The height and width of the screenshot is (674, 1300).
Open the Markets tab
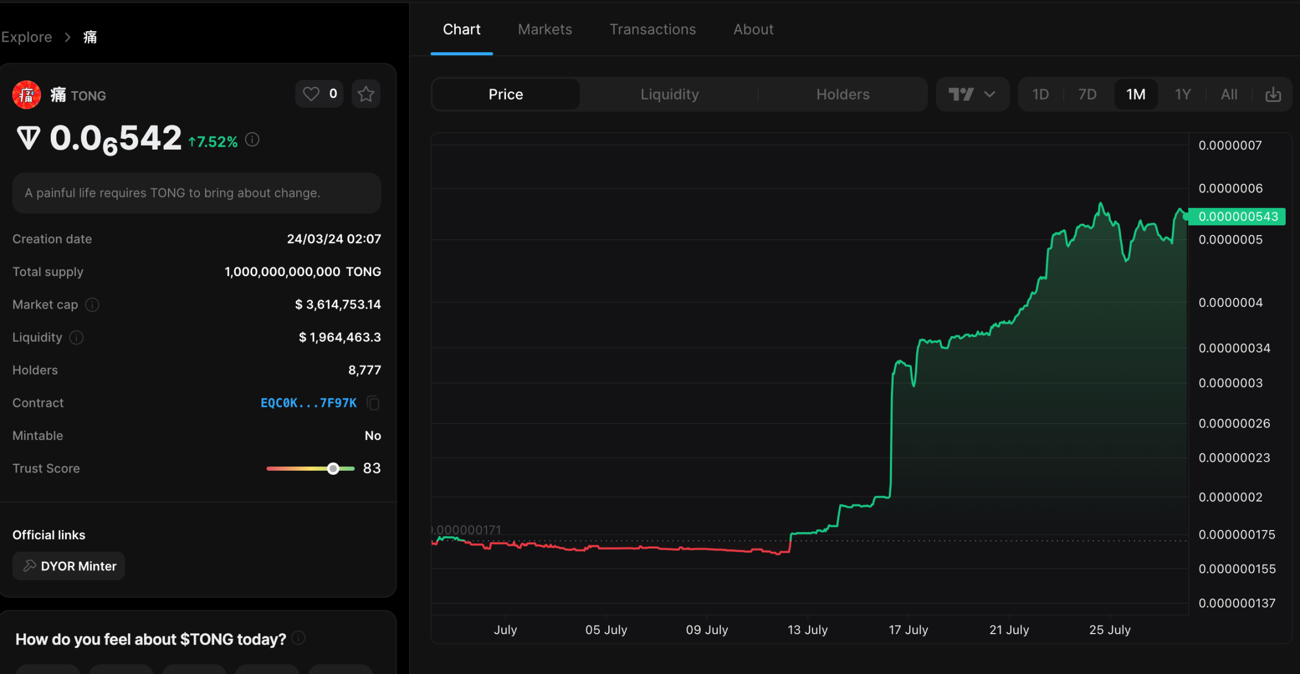click(544, 28)
